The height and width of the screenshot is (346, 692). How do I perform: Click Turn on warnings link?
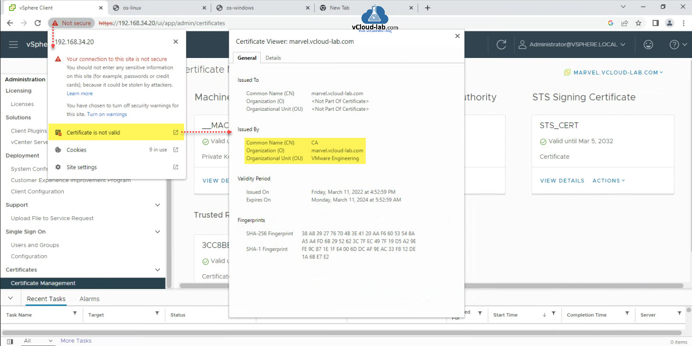(x=107, y=115)
